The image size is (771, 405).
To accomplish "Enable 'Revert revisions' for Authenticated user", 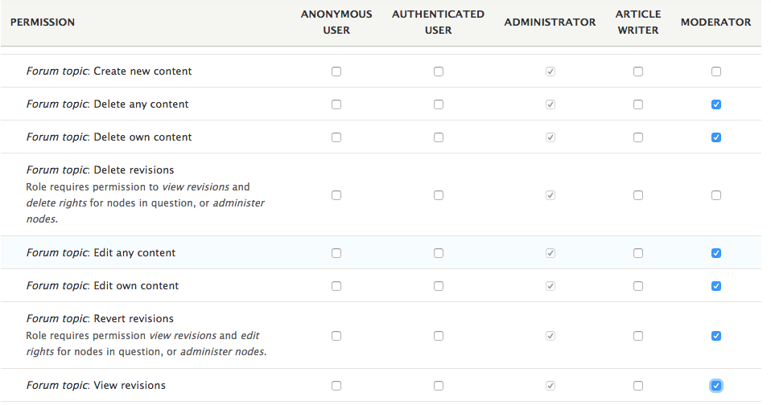I will [x=439, y=336].
